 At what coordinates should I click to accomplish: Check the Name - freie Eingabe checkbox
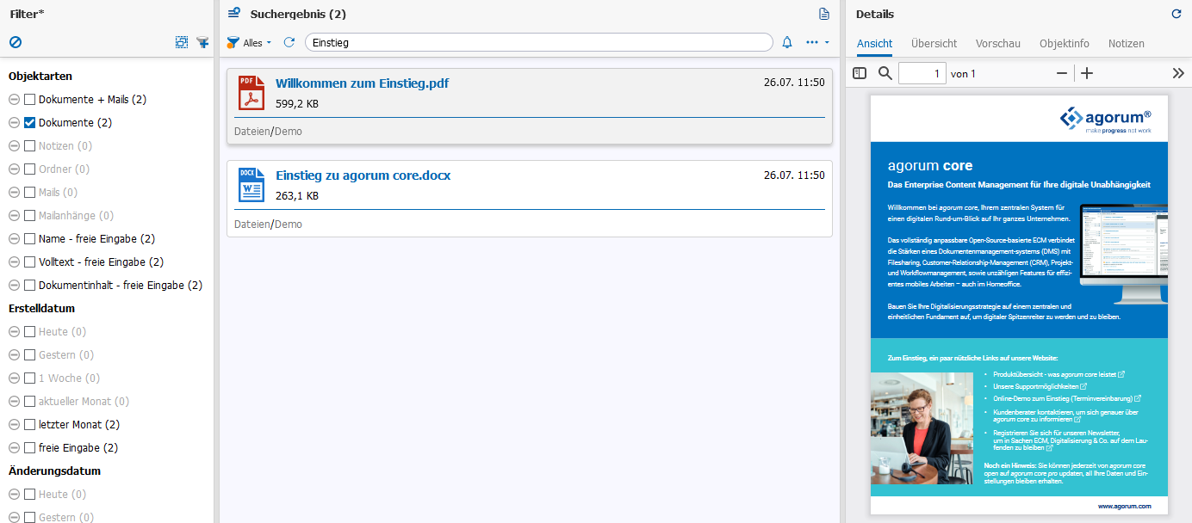[x=30, y=239]
